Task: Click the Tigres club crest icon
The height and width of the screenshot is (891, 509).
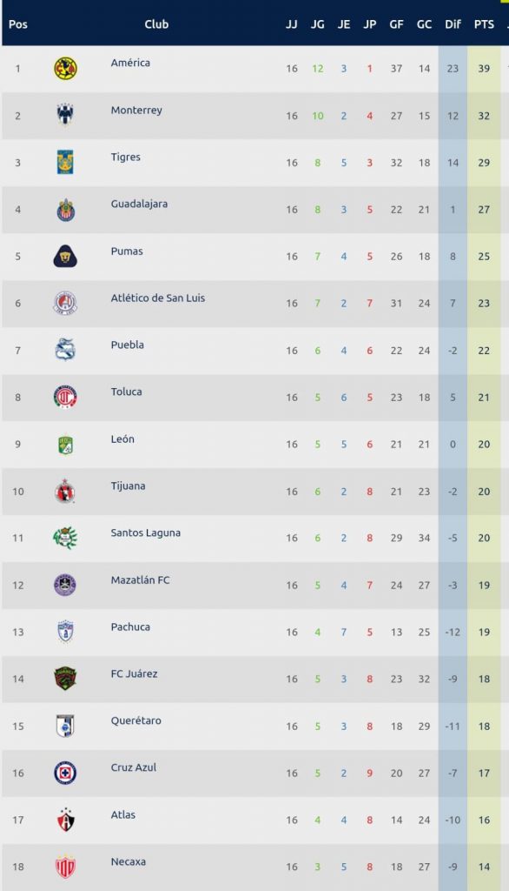Action: point(65,163)
